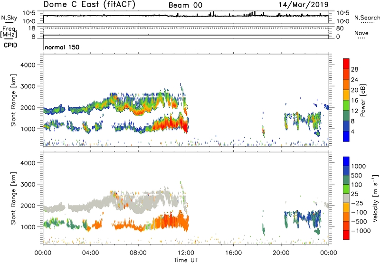Viewport: 380px width, 263px height.
Task: Click the '1000' tick of power panel range axis
Action: click(x=28, y=129)
